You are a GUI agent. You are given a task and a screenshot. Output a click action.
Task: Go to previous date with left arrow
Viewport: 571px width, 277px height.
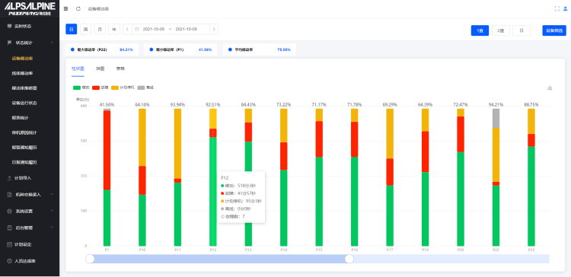point(127,29)
